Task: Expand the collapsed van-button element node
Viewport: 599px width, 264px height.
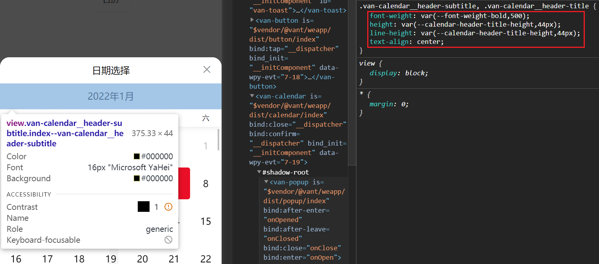Action: (252, 20)
